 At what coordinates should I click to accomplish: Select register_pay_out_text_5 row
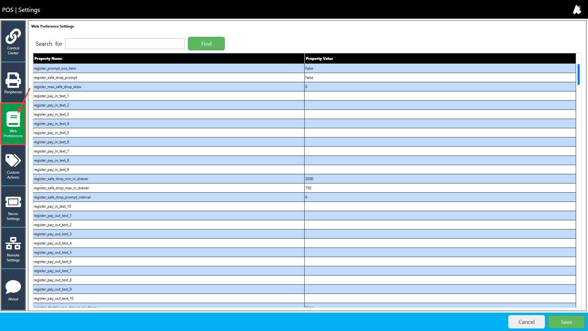(304, 252)
